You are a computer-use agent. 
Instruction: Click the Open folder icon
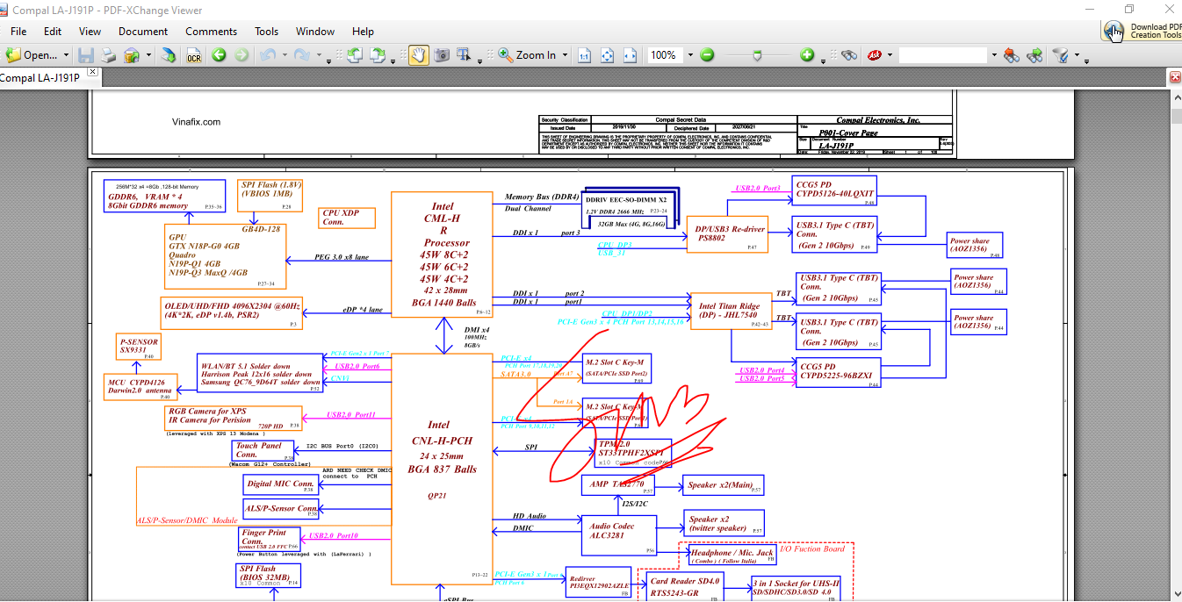[x=13, y=55]
